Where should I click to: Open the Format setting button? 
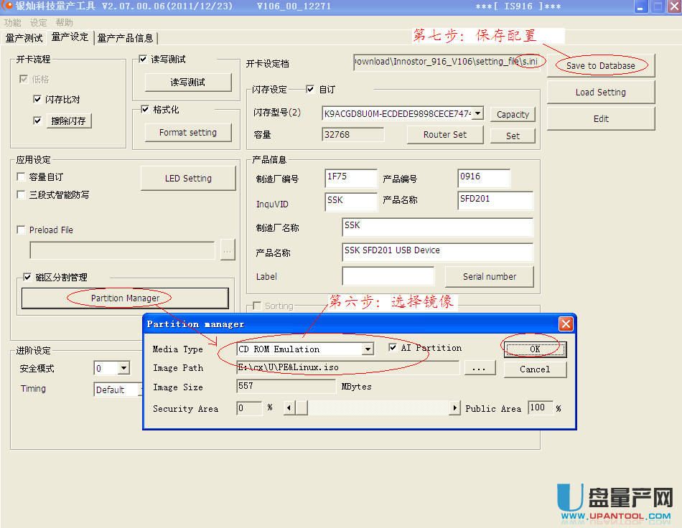(188, 132)
